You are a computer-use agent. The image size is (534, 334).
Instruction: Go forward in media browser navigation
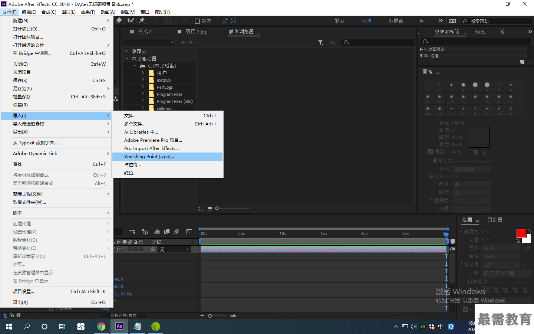(191, 42)
